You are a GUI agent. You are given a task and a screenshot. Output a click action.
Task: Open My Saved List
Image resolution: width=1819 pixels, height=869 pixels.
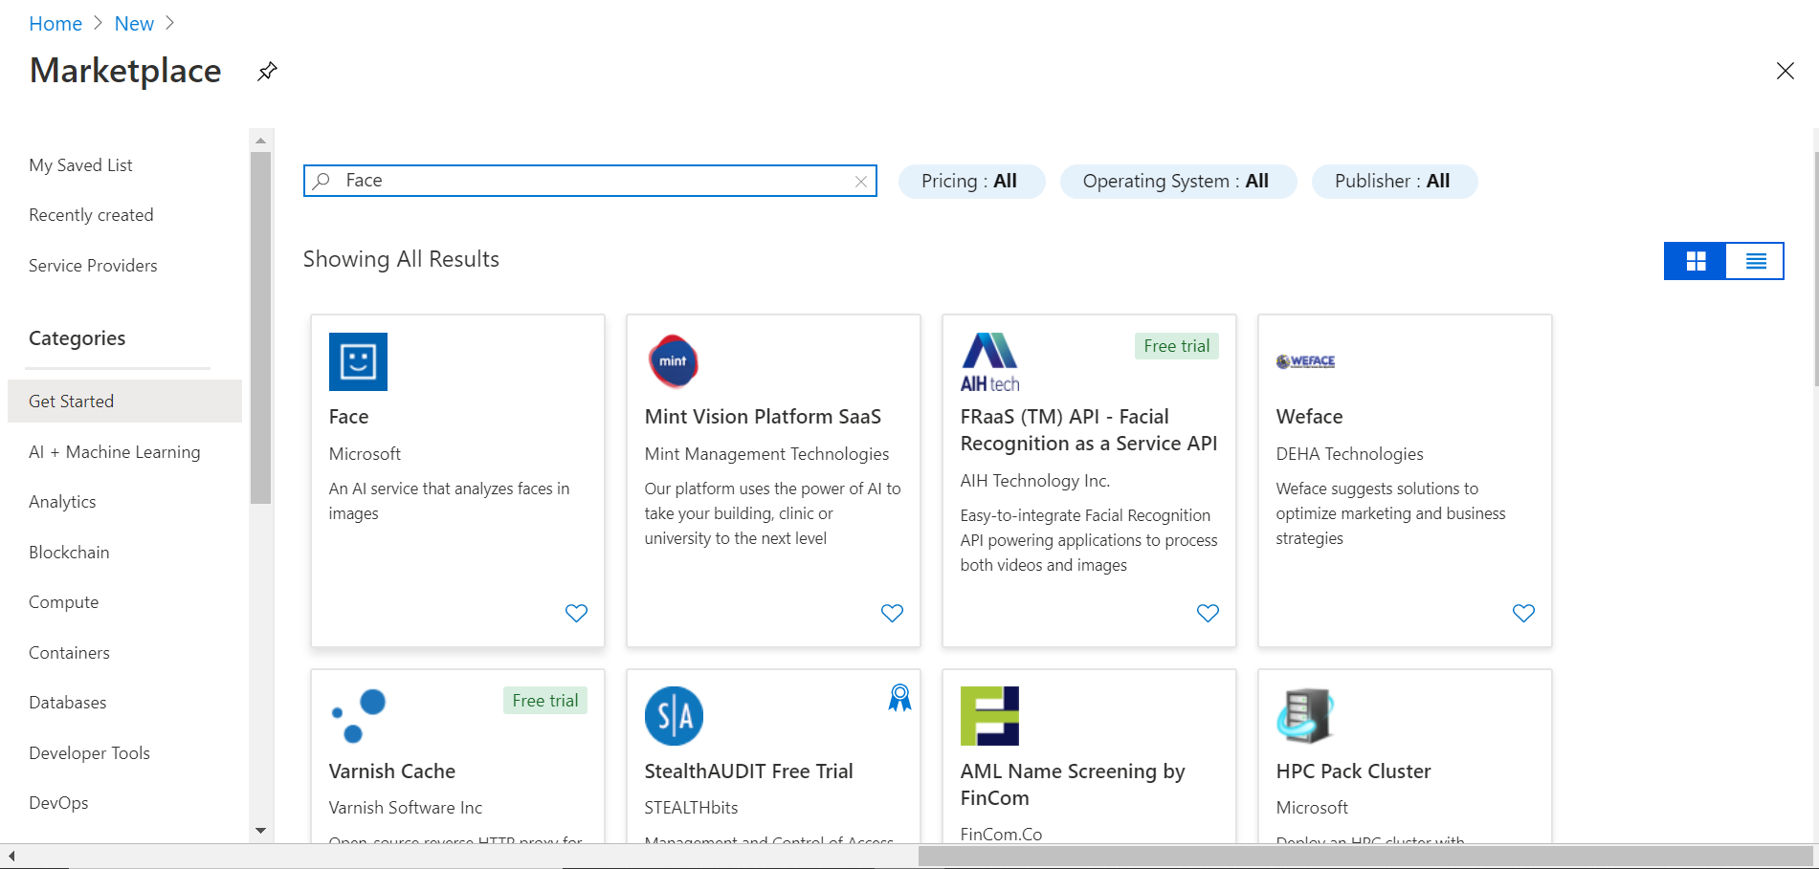[x=81, y=165]
